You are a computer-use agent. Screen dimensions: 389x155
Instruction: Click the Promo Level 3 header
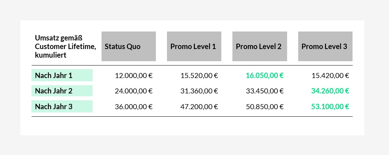(325, 47)
